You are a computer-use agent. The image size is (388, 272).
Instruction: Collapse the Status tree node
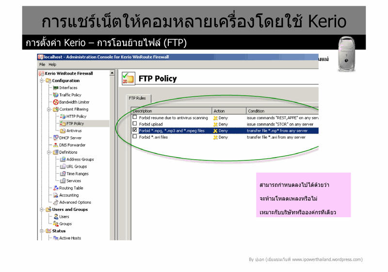42,231
